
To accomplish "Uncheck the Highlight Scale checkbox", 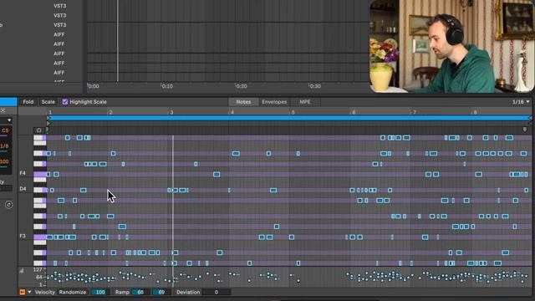I will coord(65,102).
